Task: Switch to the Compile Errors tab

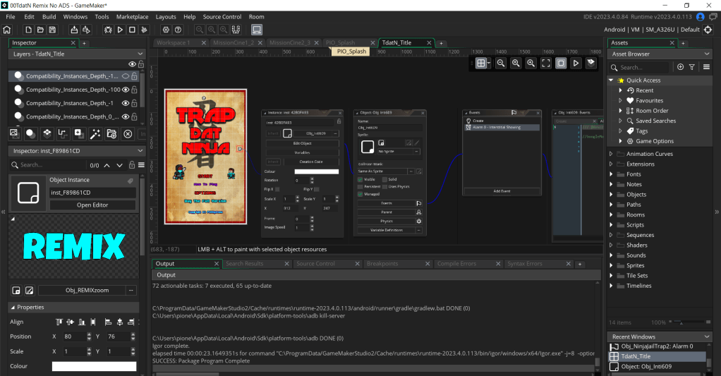Action: pyautogui.click(x=457, y=263)
